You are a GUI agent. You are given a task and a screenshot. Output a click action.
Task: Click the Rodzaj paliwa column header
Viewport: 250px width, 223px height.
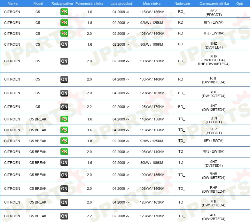click(62, 4)
